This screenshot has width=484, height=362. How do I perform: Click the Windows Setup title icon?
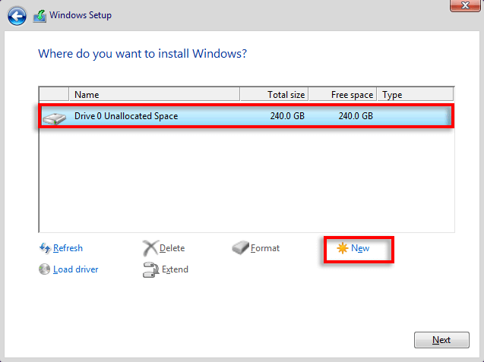click(40, 15)
